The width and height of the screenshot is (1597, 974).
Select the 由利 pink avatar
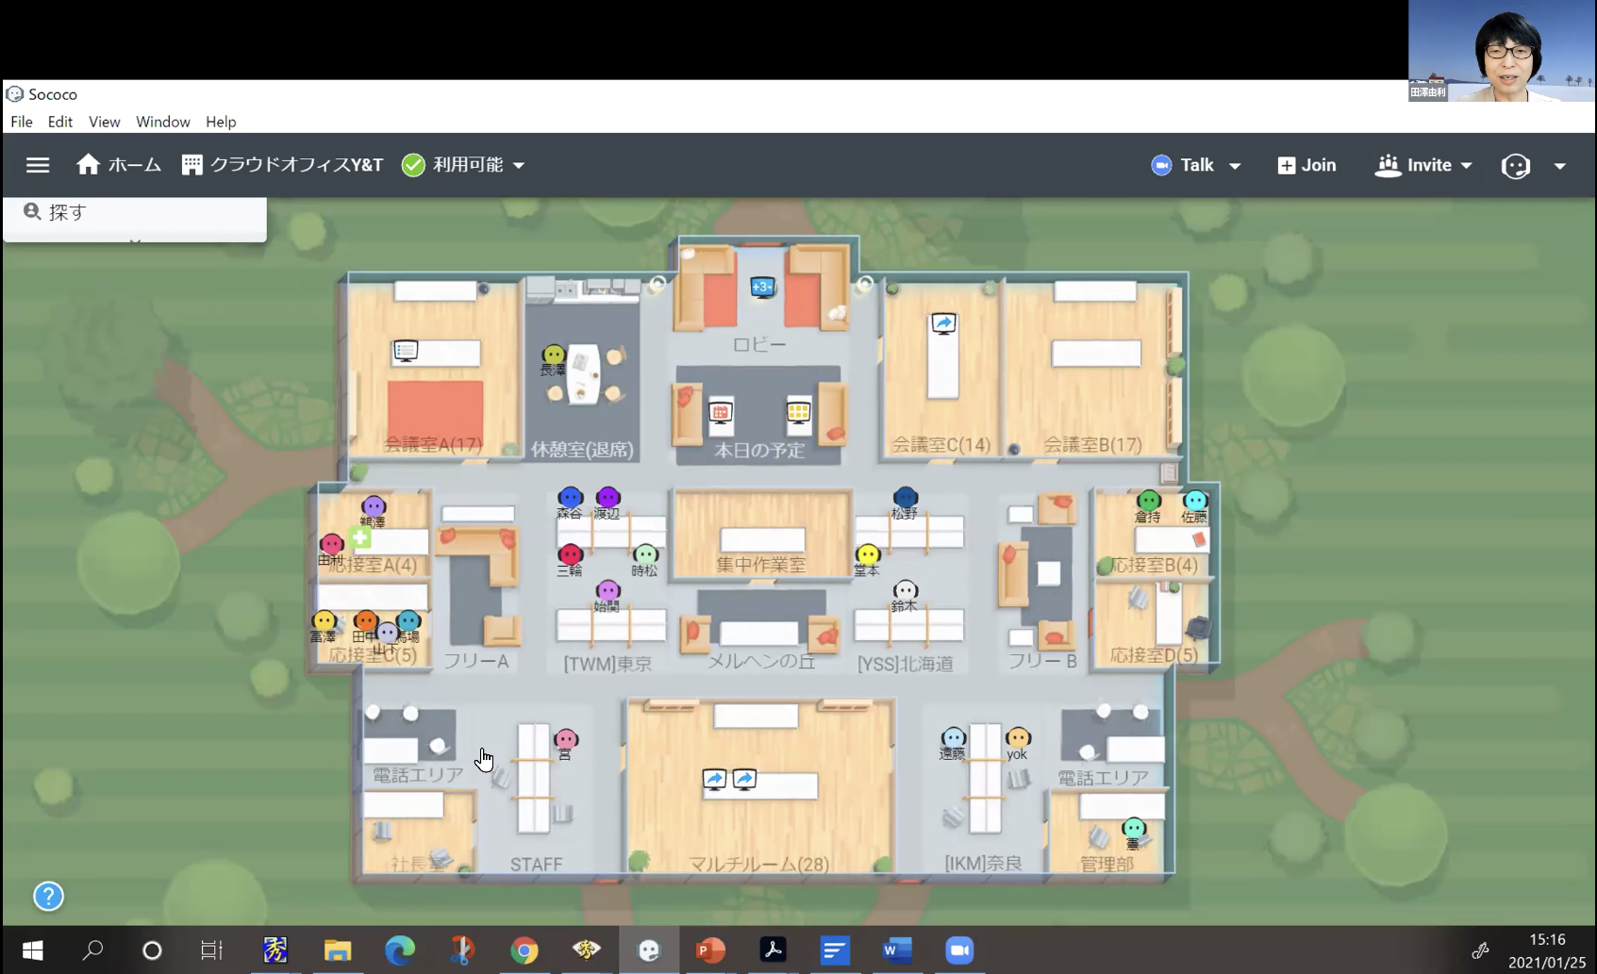click(331, 544)
